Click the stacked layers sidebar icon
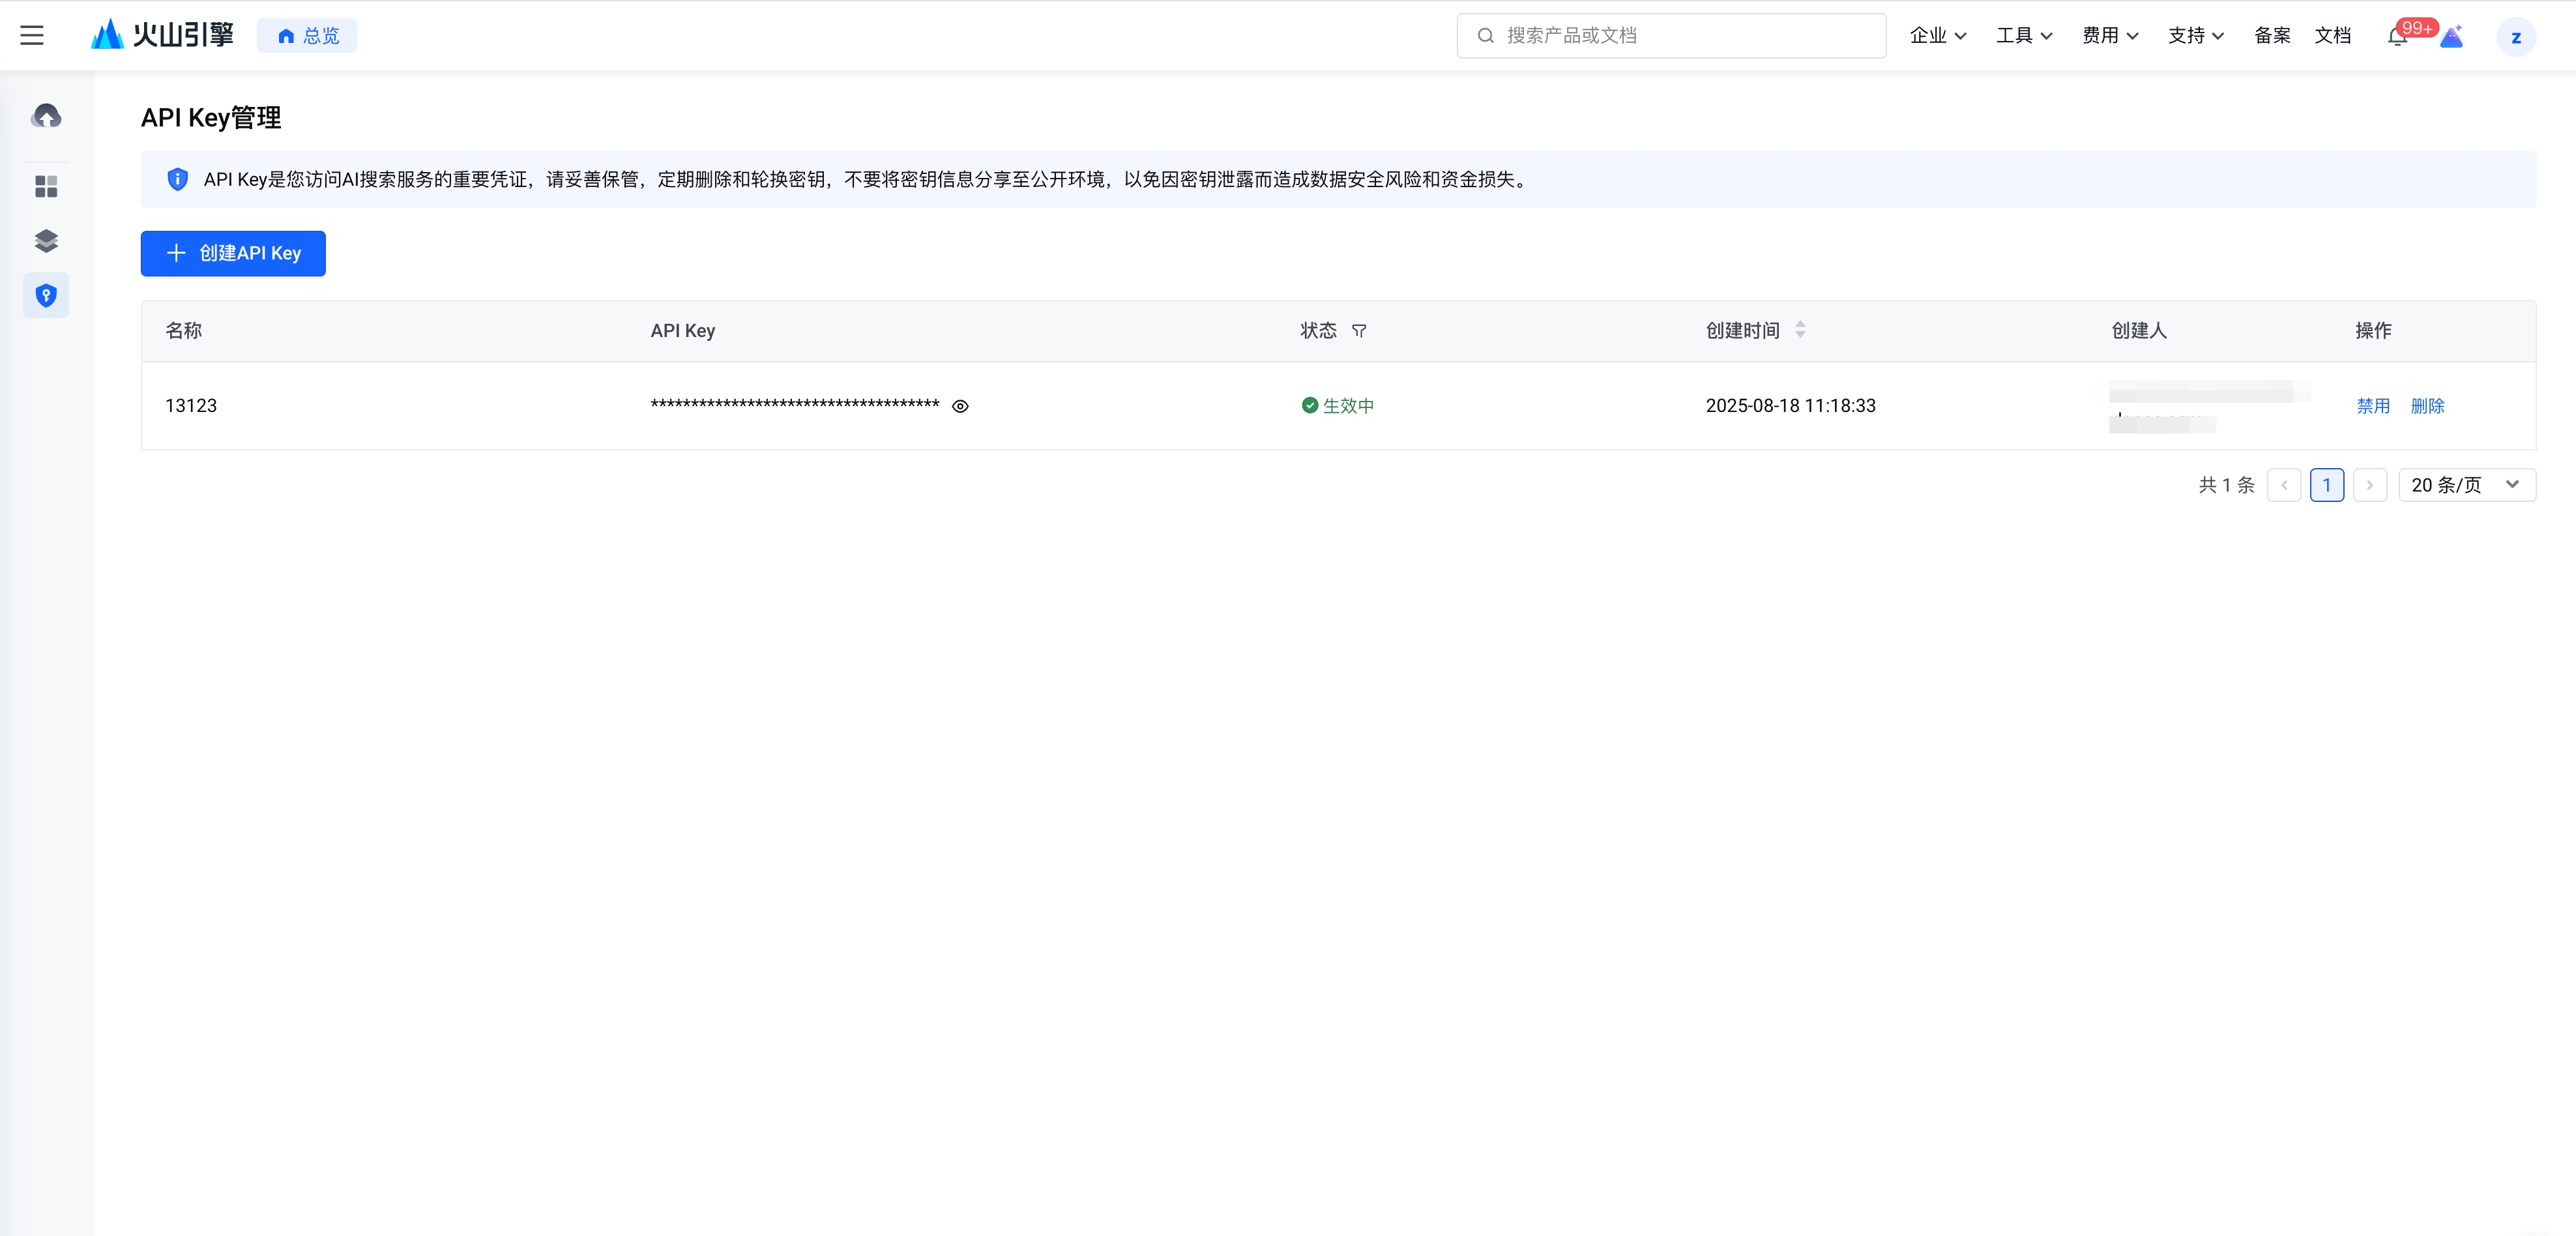Image resolution: width=2576 pixels, height=1236 pixels. [46, 241]
